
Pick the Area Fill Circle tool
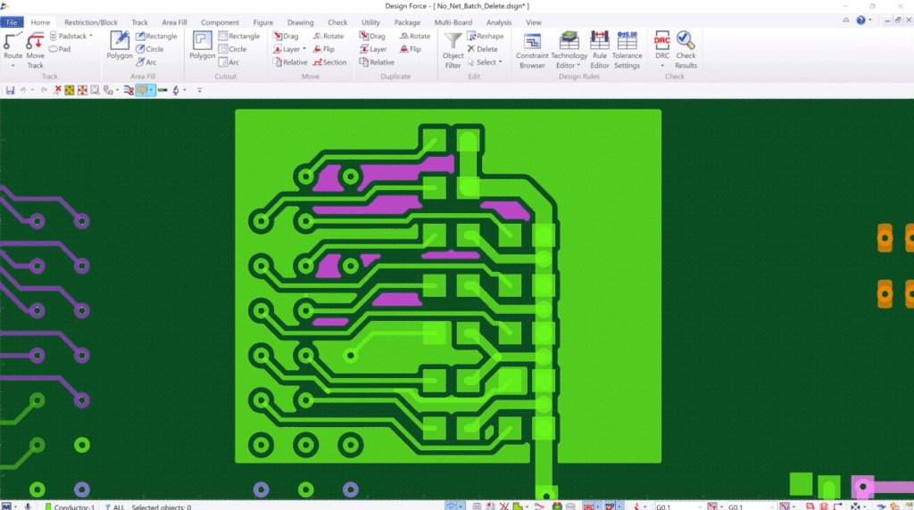150,49
